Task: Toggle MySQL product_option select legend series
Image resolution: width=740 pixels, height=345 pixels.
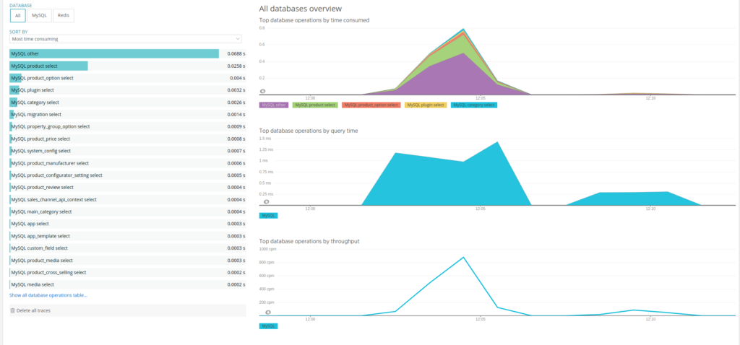Action: click(x=371, y=105)
